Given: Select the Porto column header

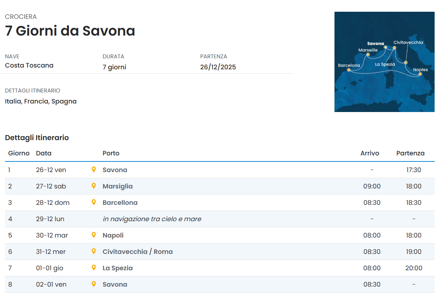Looking at the screenshot, I should (x=111, y=153).
